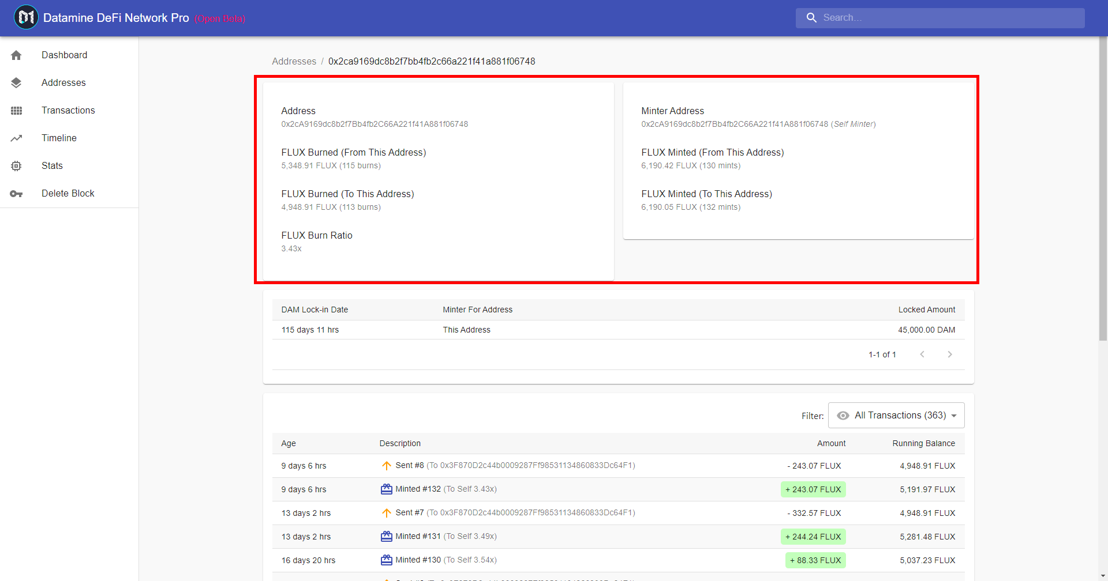Open the Stats menu item

point(69,166)
